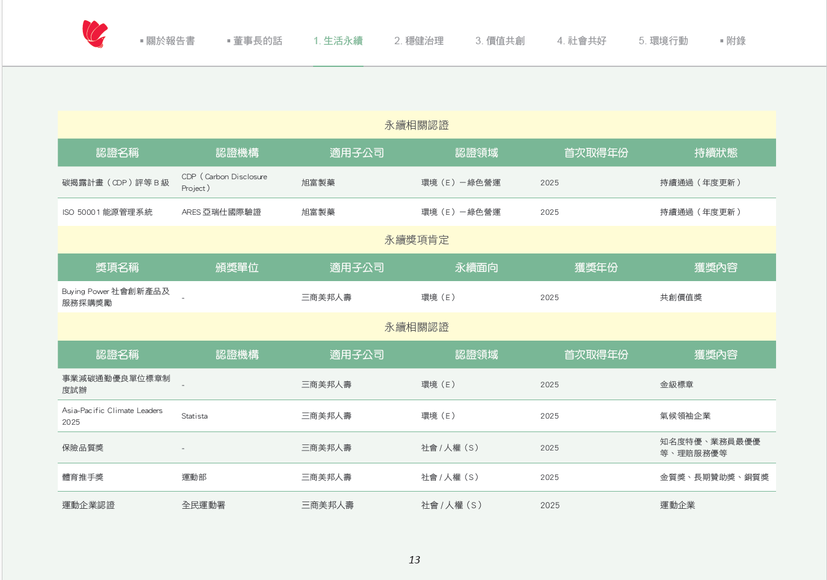Select the 事業減碳通勤優良單位標章制度試辦 cell
This screenshot has height=580, width=827.
click(x=116, y=384)
